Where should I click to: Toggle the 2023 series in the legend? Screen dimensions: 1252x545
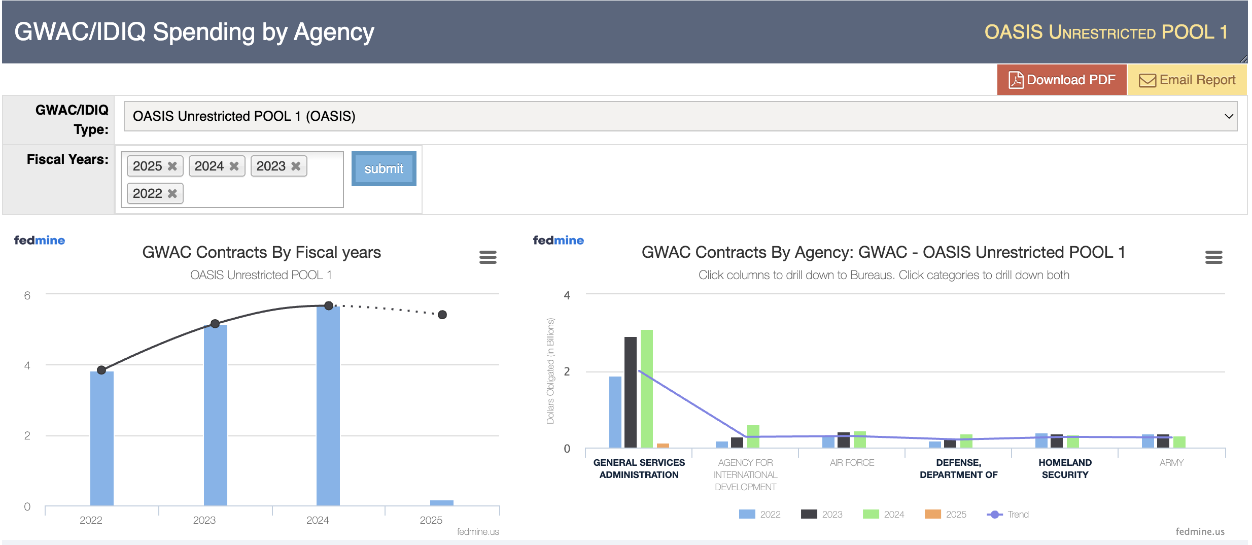tap(822, 515)
